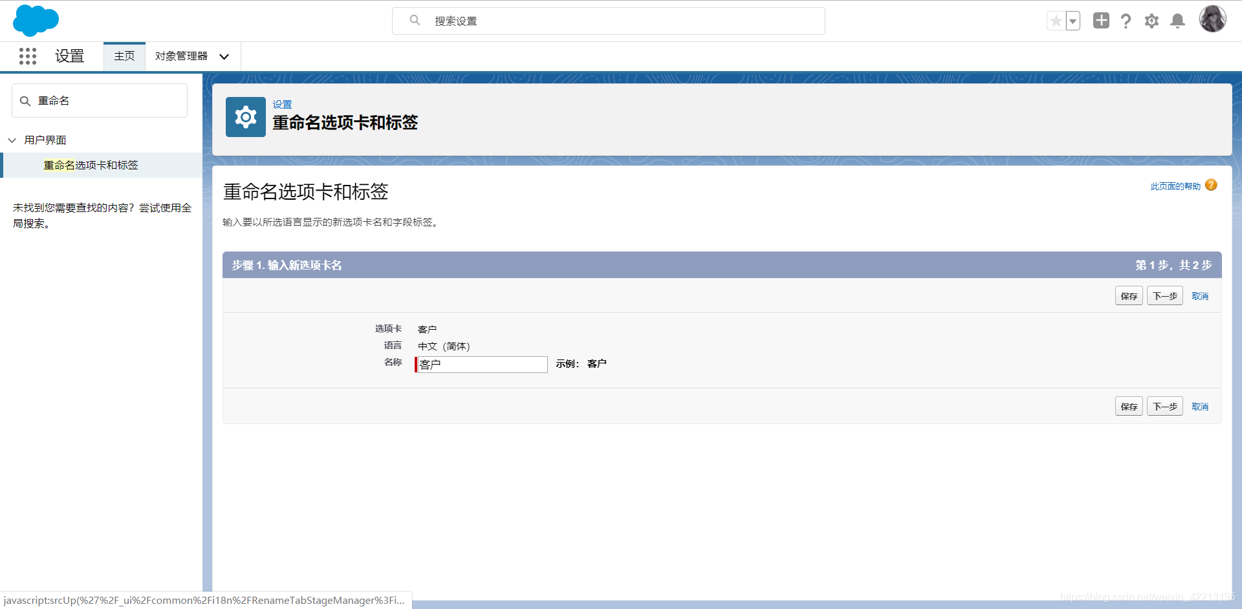Image resolution: width=1242 pixels, height=609 pixels.
Task: Click the 设置 breadcrumb link
Action: tap(282, 104)
